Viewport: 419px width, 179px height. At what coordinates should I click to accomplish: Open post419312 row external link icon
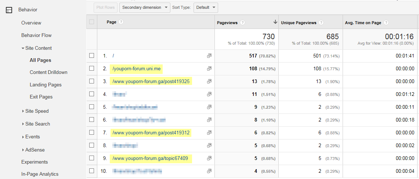click(209, 133)
